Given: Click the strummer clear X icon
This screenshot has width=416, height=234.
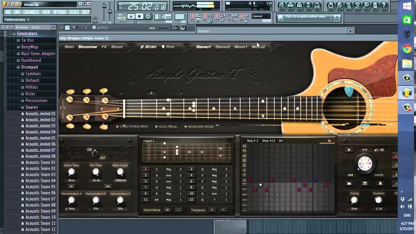Looking at the screenshot, I should (349, 150).
